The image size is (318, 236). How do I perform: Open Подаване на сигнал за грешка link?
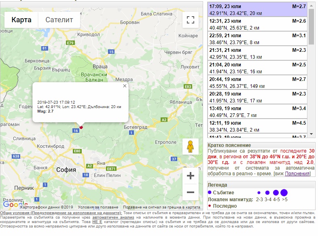point(162,207)
